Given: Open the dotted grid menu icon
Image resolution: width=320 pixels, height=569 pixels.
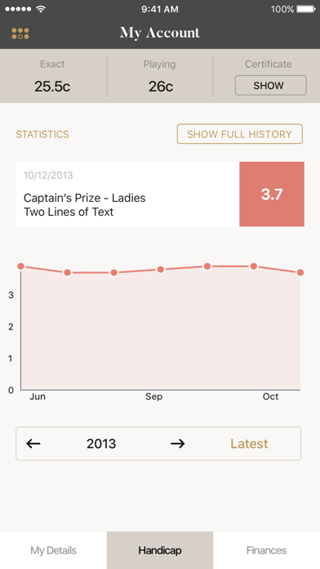Looking at the screenshot, I should coord(20,34).
